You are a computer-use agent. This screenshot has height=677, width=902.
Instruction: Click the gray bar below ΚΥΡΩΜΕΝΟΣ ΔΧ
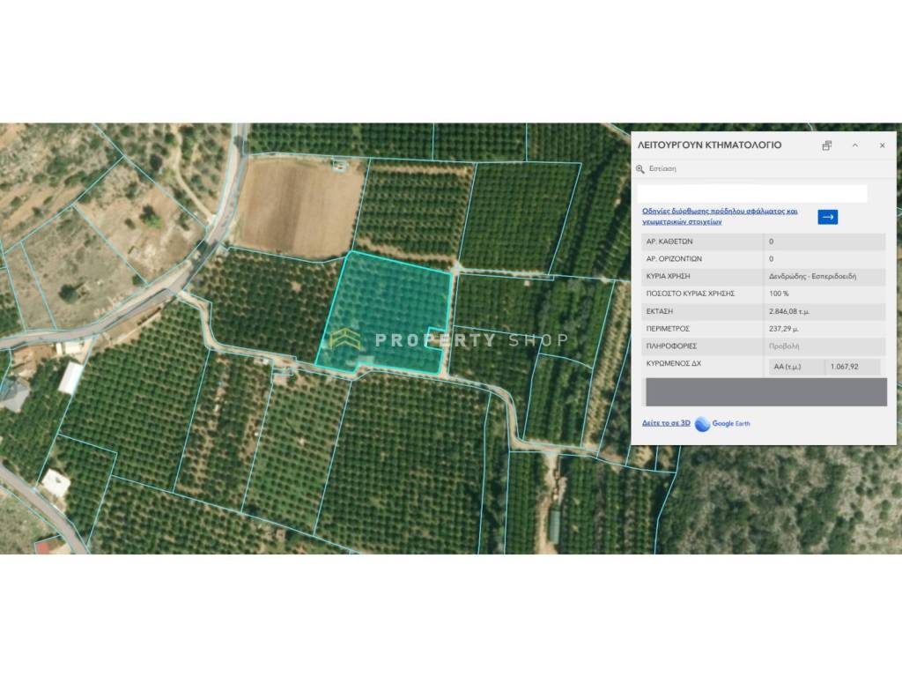point(765,392)
